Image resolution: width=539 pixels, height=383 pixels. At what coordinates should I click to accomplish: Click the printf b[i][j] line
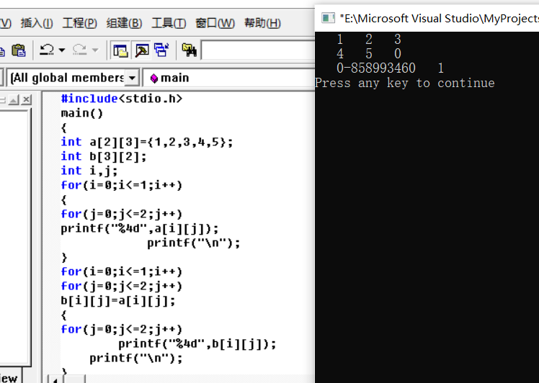point(197,344)
